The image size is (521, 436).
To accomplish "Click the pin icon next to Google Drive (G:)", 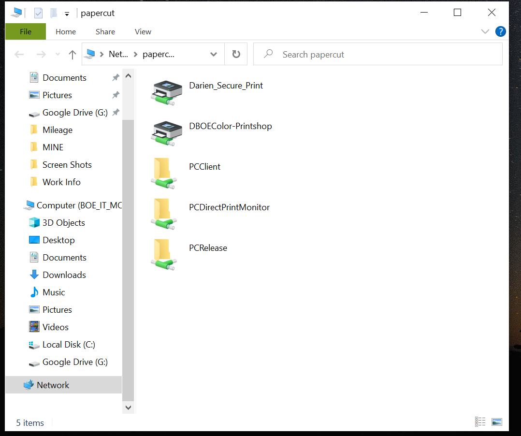I will coord(116,112).
